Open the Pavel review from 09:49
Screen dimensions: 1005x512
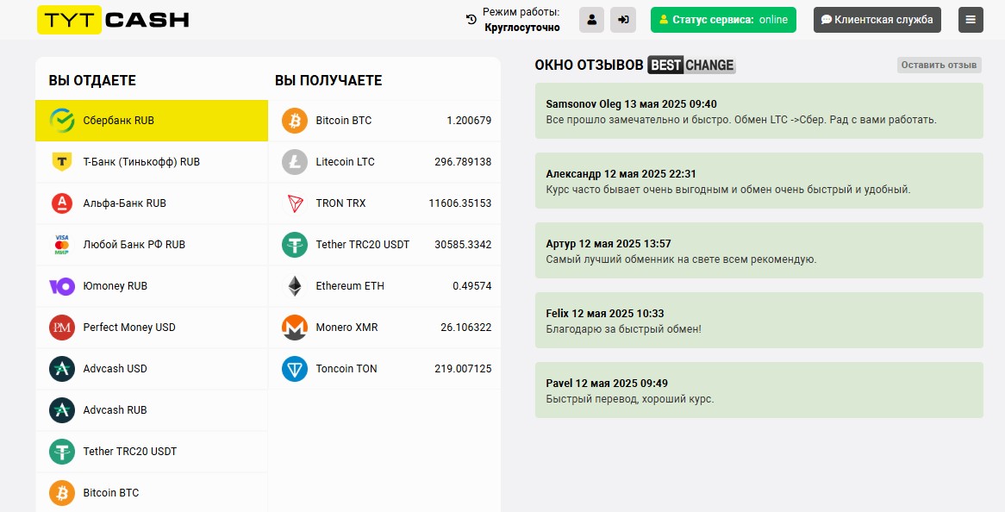(758, 390)
